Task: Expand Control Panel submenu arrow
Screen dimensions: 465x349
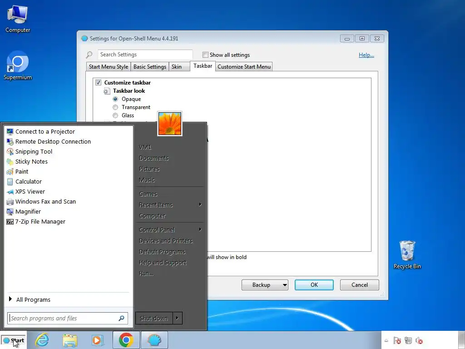Action: coord(200,229)
